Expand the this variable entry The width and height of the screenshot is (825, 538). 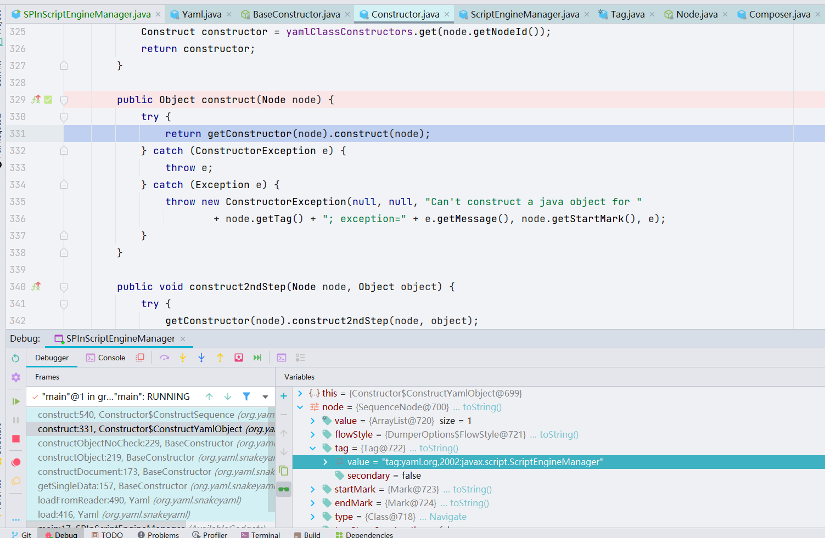[x=299, y=393]
